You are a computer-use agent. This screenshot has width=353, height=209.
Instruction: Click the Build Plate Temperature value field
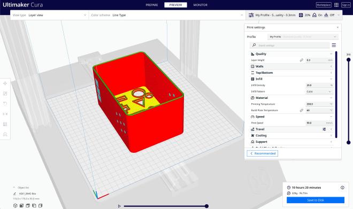pos(319,110)
